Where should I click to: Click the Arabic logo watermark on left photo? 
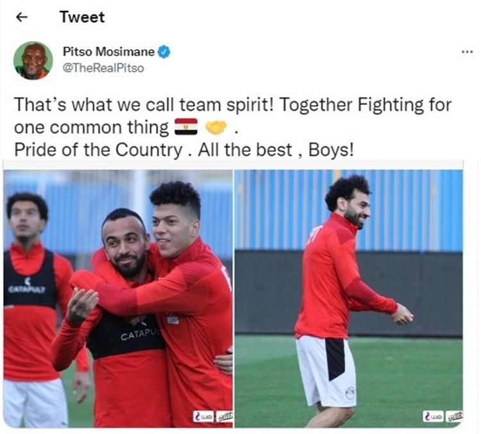click(x=224, y=417)
